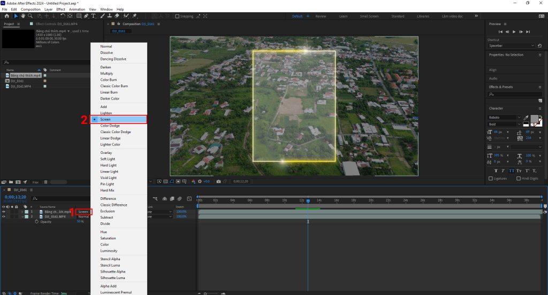Select the Zoom magnifier tool

pyautogui.click(x=31, y=16)
